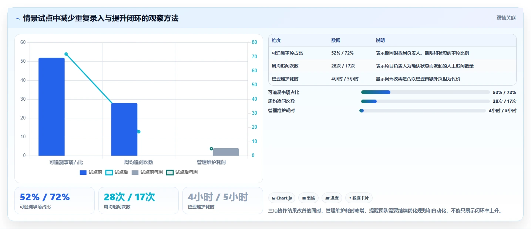Select the 说明 table column header
Viewport: 531px width, 229px height.
380,41
